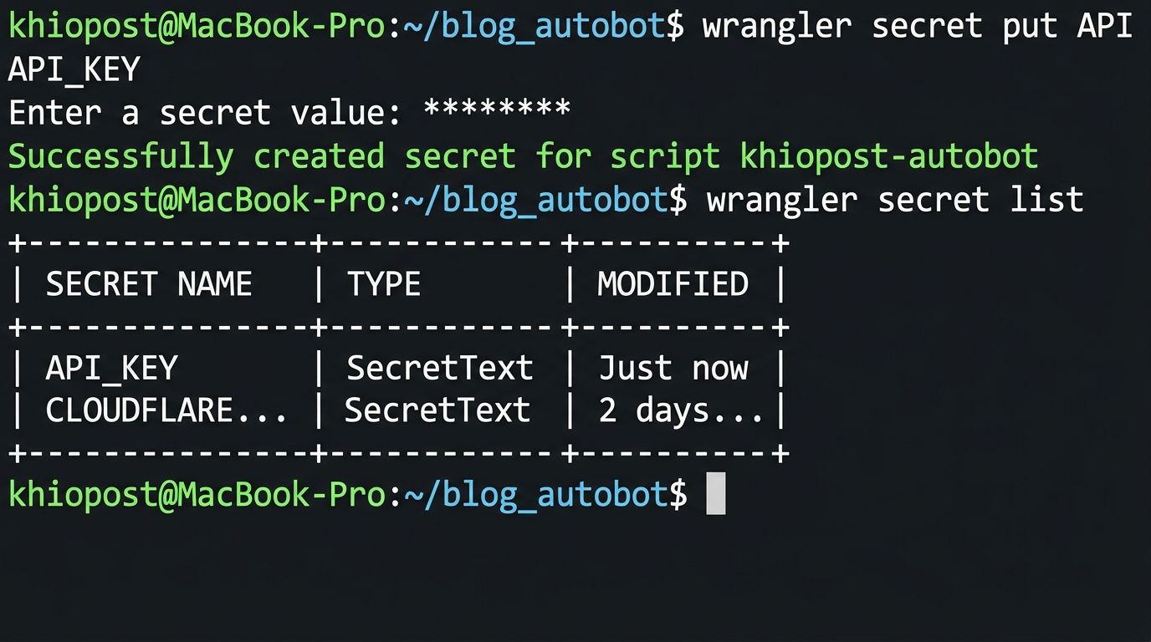Click the "TYPE" column header

[x=383, y=285]
